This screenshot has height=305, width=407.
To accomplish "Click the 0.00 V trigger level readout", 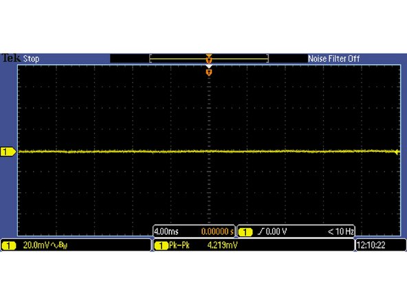I will [x=276, y=231].
